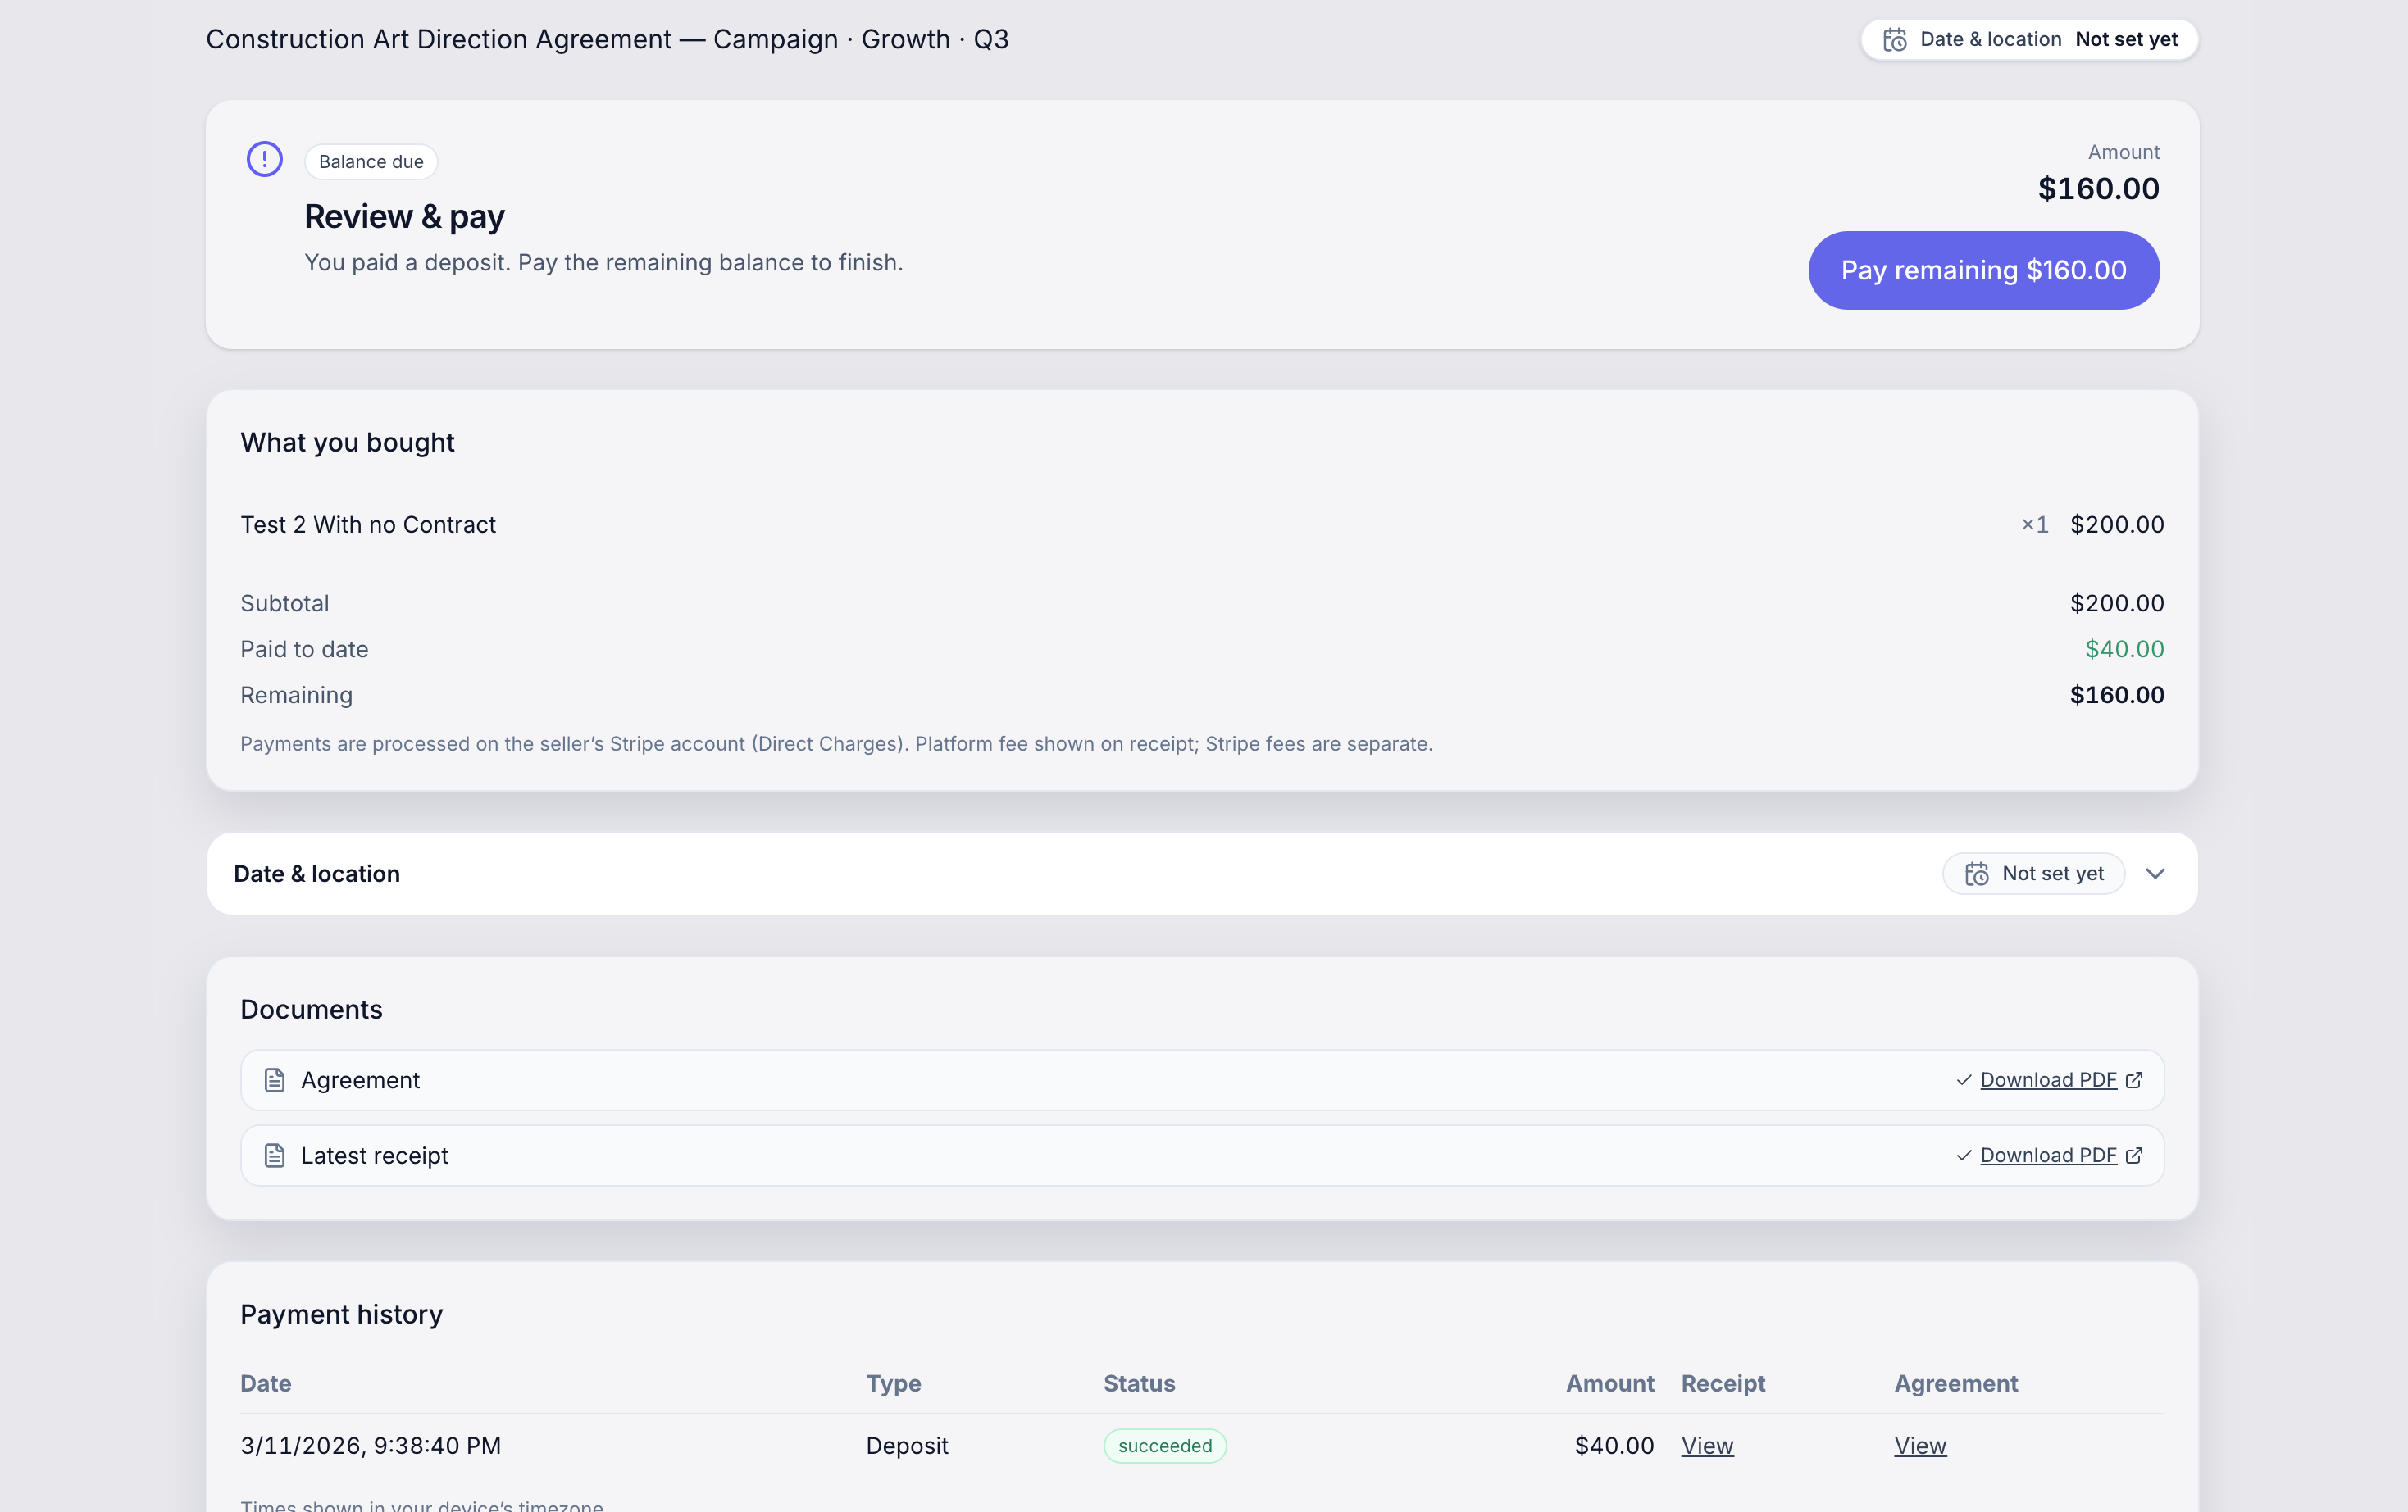Click the calendar icon beside Not set yet
Screen dimensions: 2408x1512
tap(1976, 874)
